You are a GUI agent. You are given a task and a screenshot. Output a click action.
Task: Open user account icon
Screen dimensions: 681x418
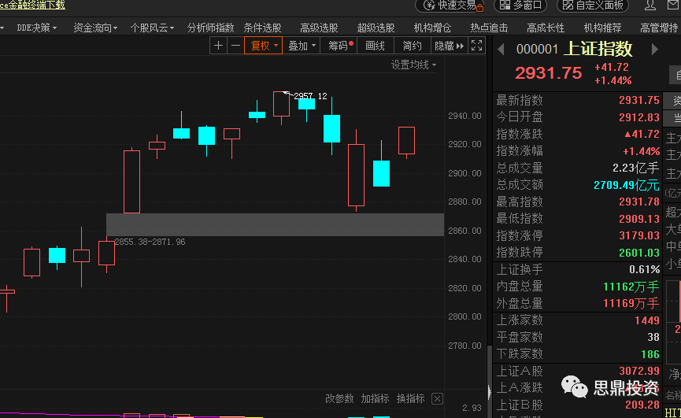650,6
